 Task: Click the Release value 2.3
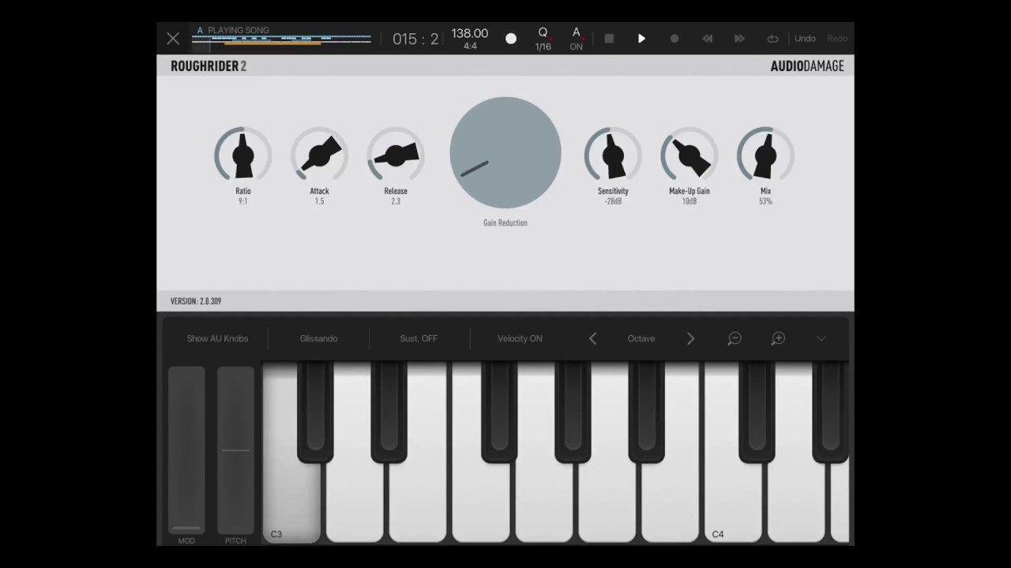(x=396, y=201)
